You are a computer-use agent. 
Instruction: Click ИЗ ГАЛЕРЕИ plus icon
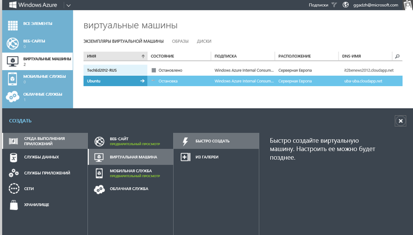(x=185, y=157)
